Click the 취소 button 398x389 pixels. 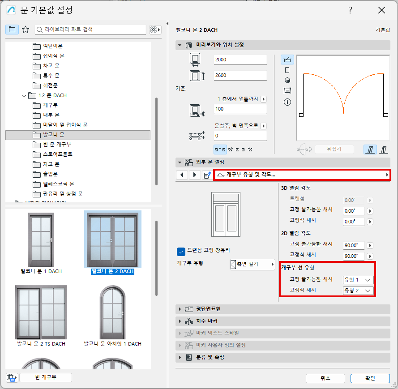point(325,378)
